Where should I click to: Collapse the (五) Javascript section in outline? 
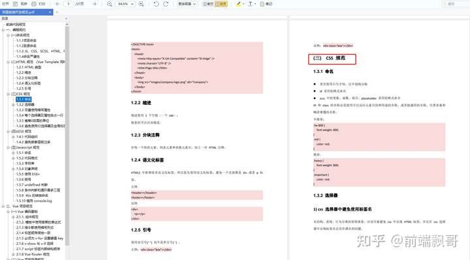pyautogui.click(x=8, y=147)
